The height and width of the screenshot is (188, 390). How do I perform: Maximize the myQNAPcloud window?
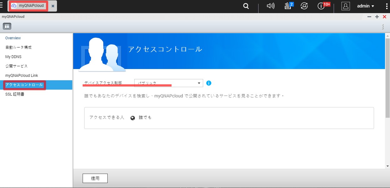[x=377, y=17]
